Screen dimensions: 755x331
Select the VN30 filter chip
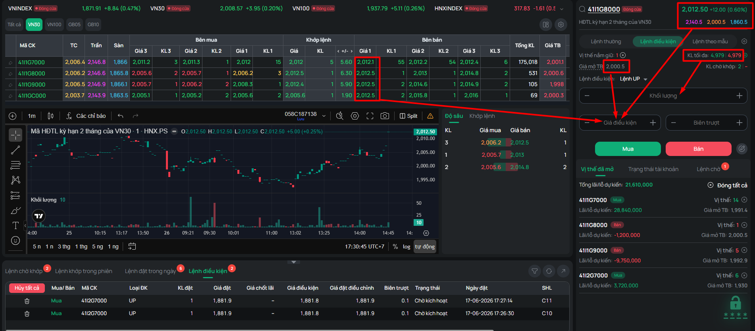[34, 25]
